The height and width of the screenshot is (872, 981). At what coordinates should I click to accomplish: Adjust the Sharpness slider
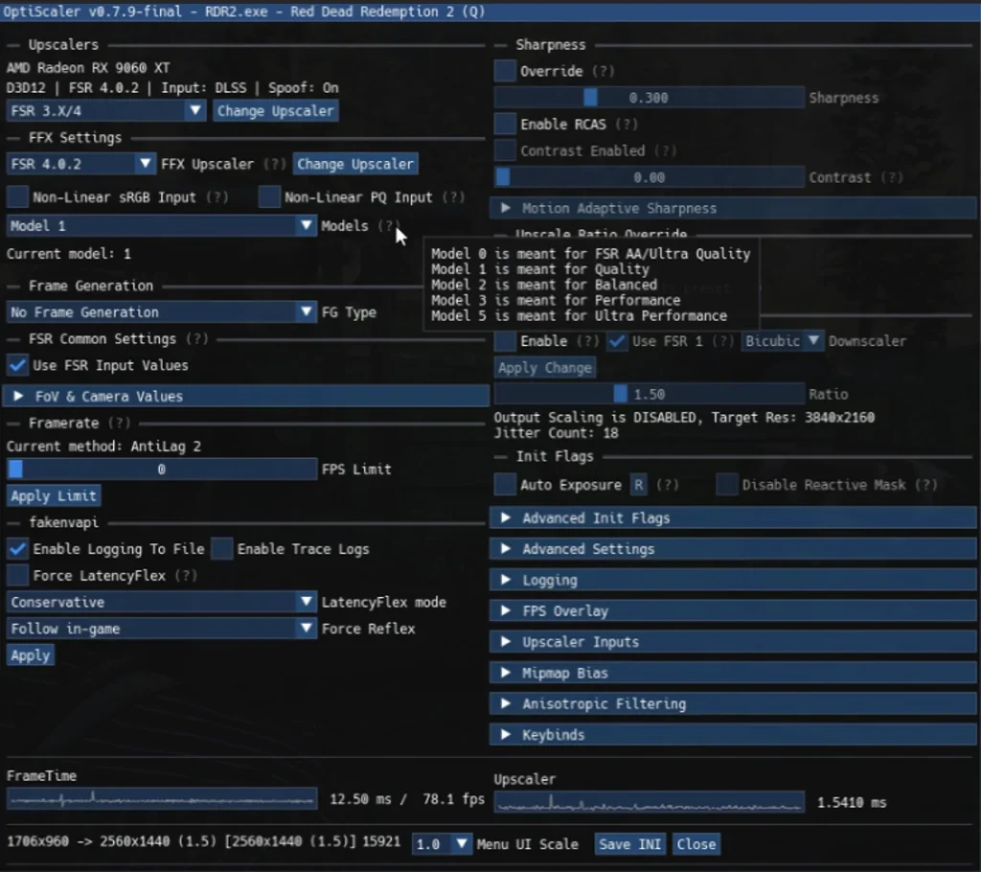click(x=649, y=98)
